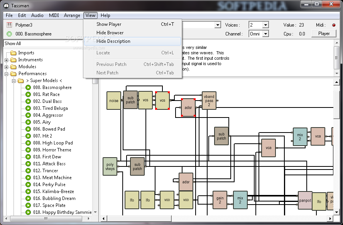The width and height of the screenshot is (343, 225).
Task: Open the MIDI menu
Action: (54, 15)
